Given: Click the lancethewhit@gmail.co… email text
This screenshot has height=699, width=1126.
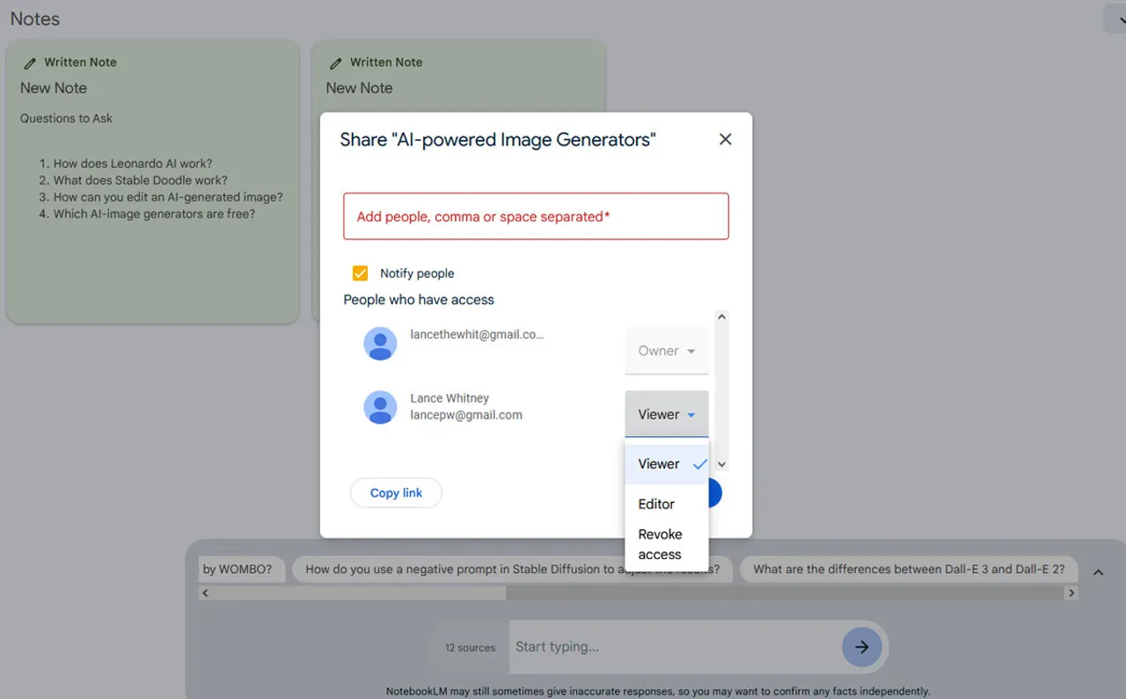Looking at the screenshot, I should 477,335.
